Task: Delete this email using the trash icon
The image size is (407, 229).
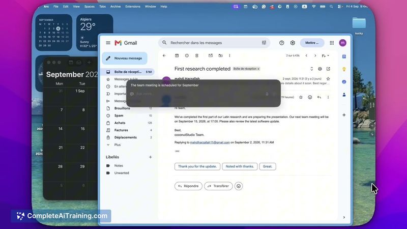Action: (x=197, y=55)
